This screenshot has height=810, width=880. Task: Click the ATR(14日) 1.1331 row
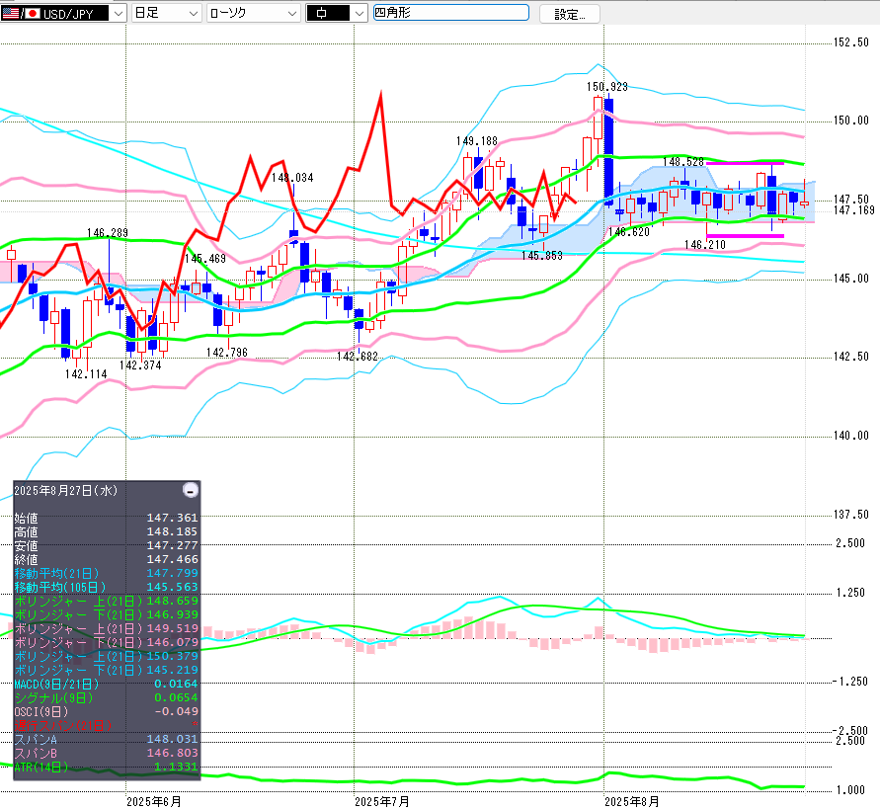106,767
